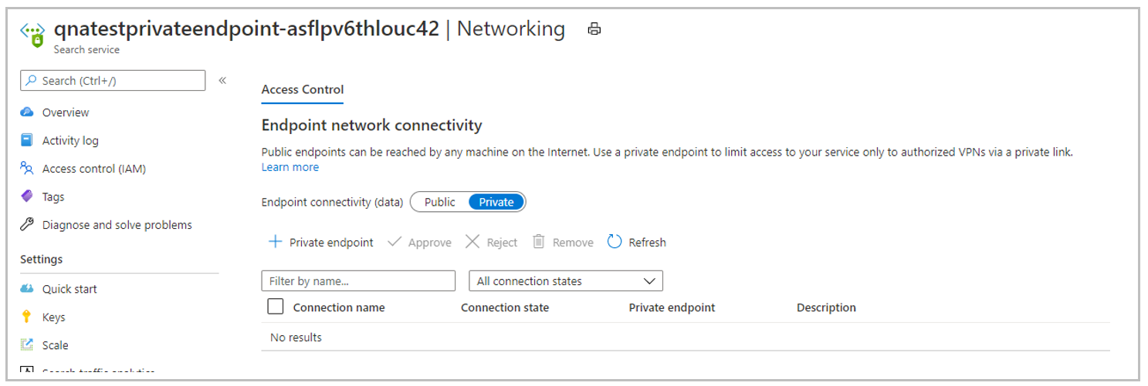The image size is (1148, 386).
Task: Collapse the sidebar with the double chevron
Action: pos(222,80)
